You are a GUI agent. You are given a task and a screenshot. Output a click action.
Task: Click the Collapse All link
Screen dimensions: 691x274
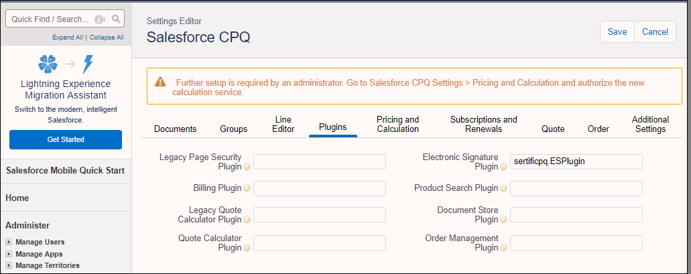click(107, 38)
